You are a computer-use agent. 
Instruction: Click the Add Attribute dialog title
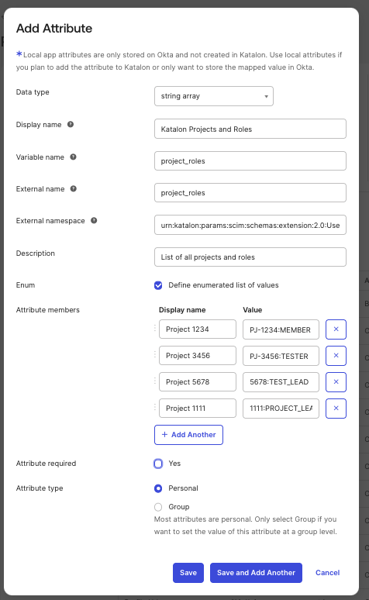(54, 29)
